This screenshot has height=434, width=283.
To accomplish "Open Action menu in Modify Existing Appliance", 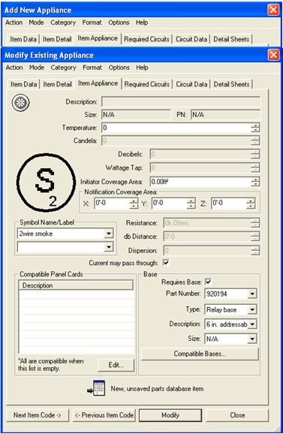I will point(14,68).
